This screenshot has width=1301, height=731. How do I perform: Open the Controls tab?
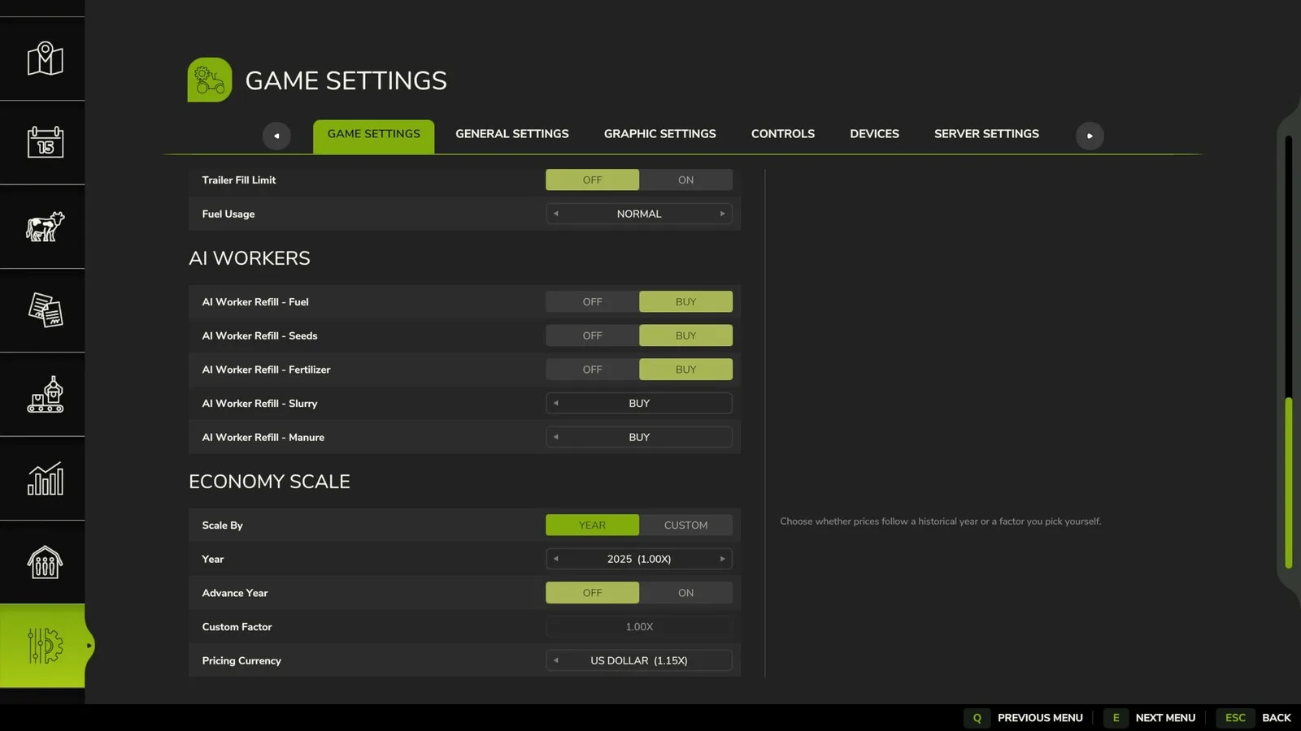tap(782, 134)
